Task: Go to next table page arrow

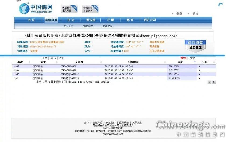Action: (x=214, y=82)
